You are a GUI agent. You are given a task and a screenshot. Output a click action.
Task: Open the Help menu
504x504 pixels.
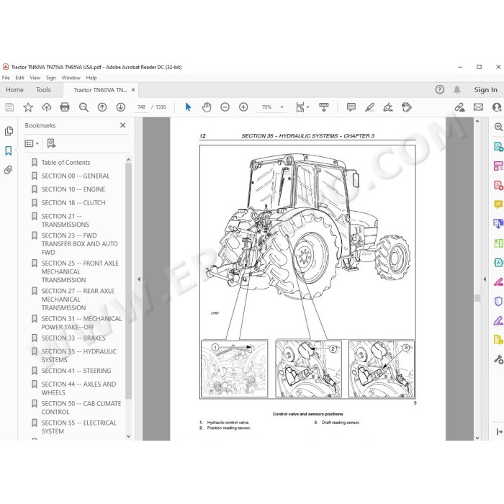(x=91, y=78)
